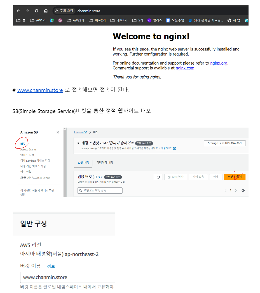
Task: Expand the 계정 스냅샷 section triangle
Action: 78,143
